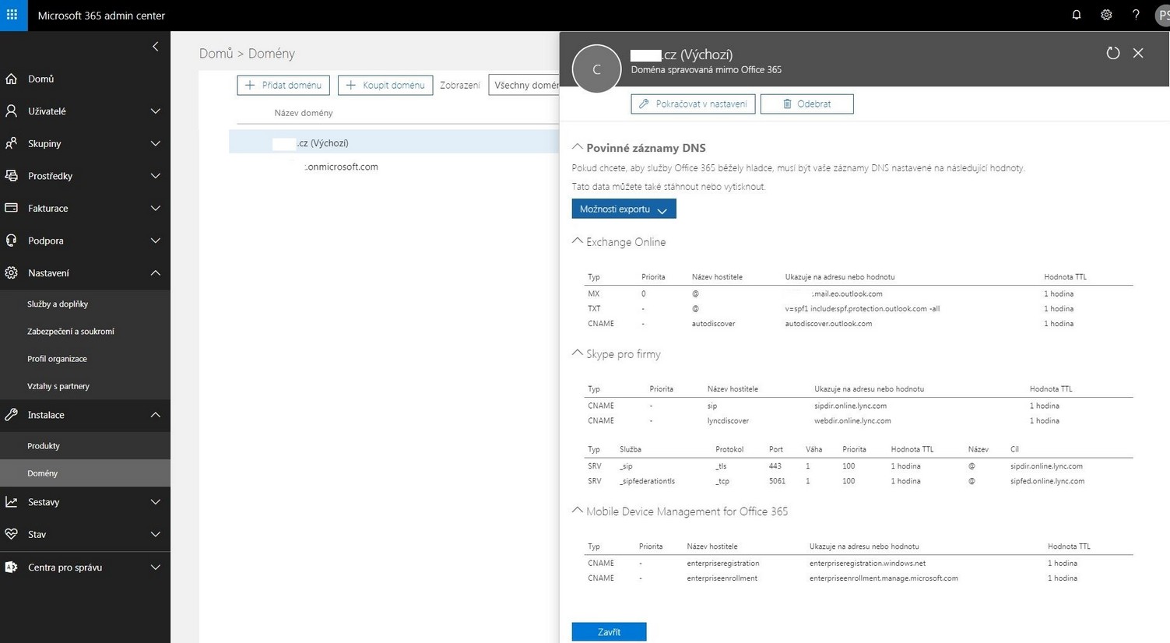
Task: Expand the Stav menu chevron
Action: click(156, 534)
